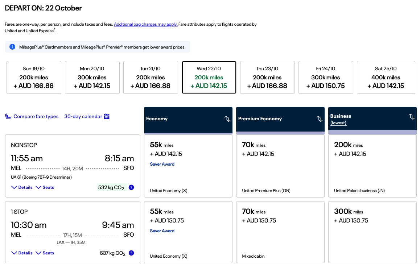This screenshot has width=420, height=266.
Task: Click the 1-stop flight CO2 help icon
Action: pos(131,253)
